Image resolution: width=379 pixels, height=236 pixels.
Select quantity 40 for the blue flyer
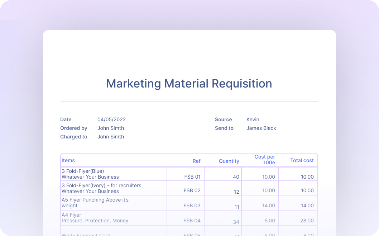point(236,177)
